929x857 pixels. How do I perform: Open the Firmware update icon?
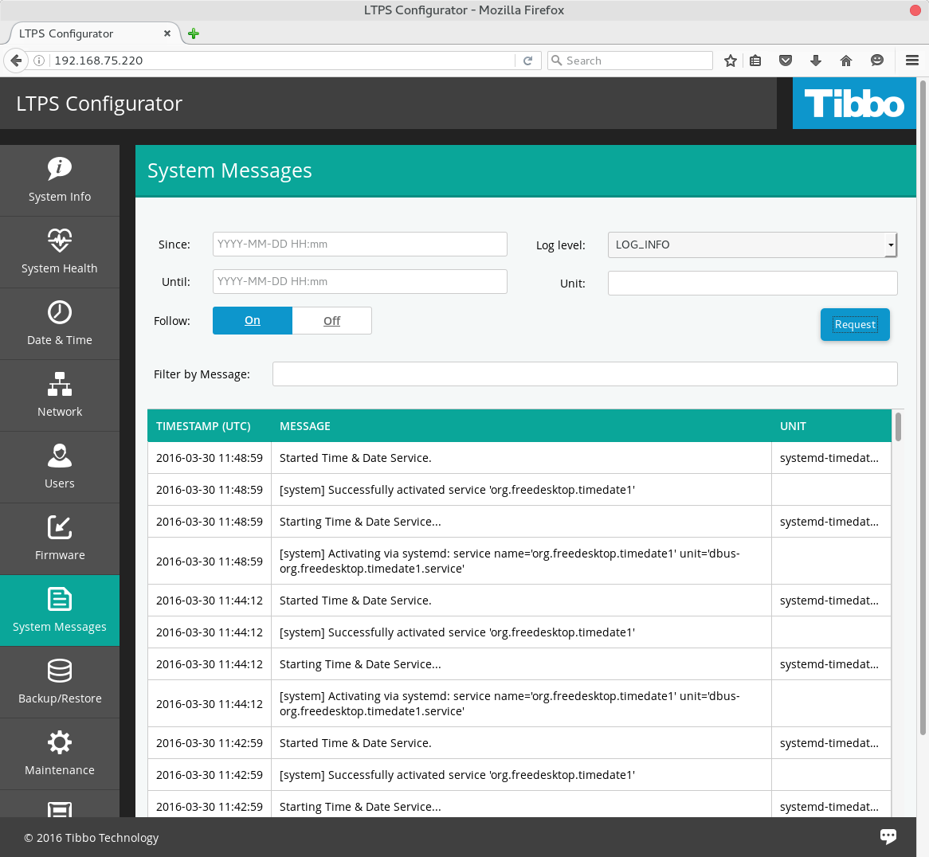[x=60, y=527]
